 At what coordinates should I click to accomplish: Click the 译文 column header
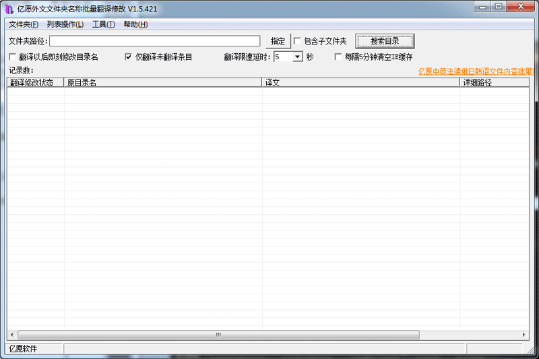[360, 83]
